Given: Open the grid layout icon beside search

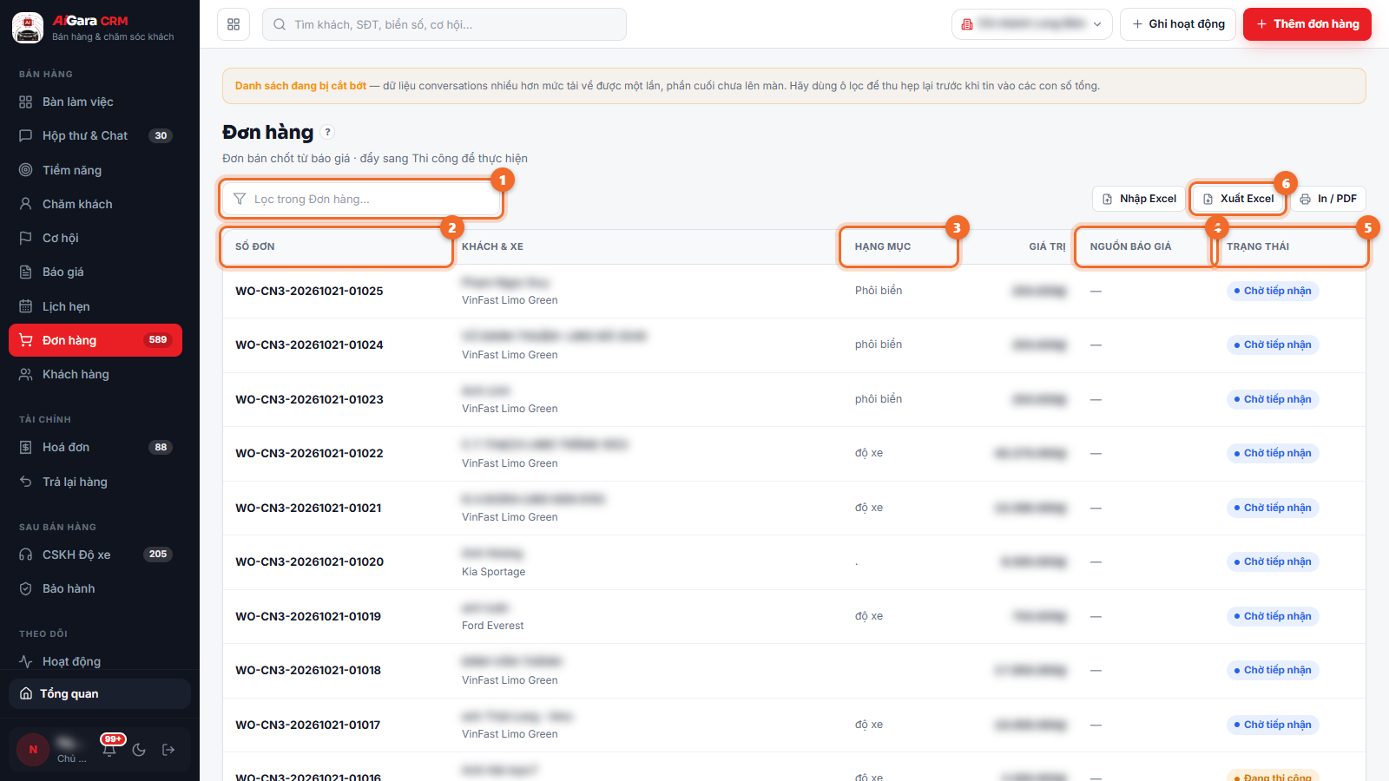Looking at the screenshot, I should point(234,24).
